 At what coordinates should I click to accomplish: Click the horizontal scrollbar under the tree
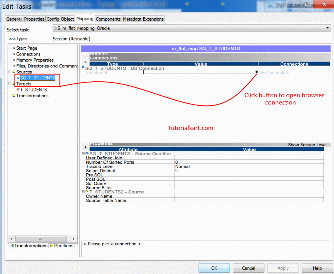(x=41, y=239)
